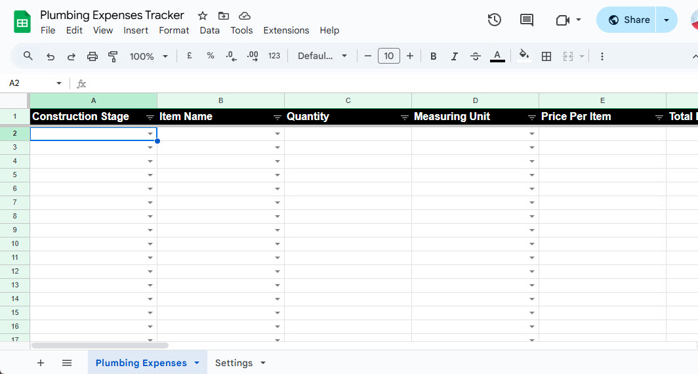
Task: Open the fill color picker
Action: (x=524, y=56)
